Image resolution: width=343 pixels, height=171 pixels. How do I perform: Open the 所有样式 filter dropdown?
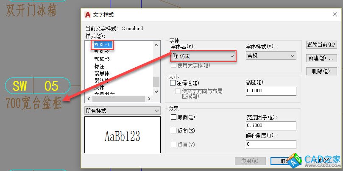coord(122,110)
